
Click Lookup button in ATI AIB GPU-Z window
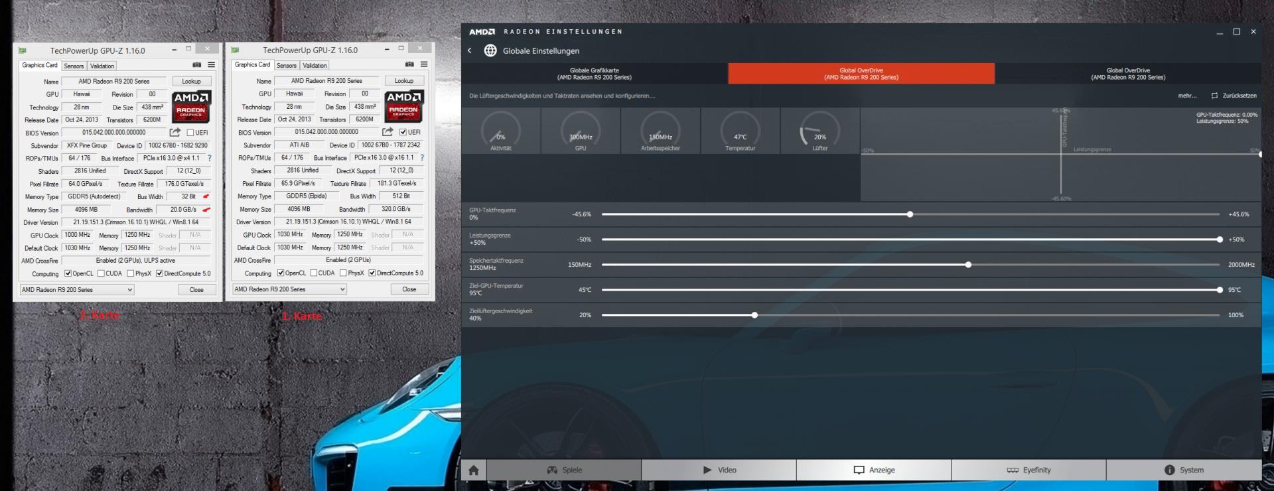404,80
